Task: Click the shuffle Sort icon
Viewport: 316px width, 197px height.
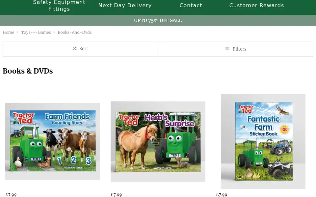Action: 75,49
